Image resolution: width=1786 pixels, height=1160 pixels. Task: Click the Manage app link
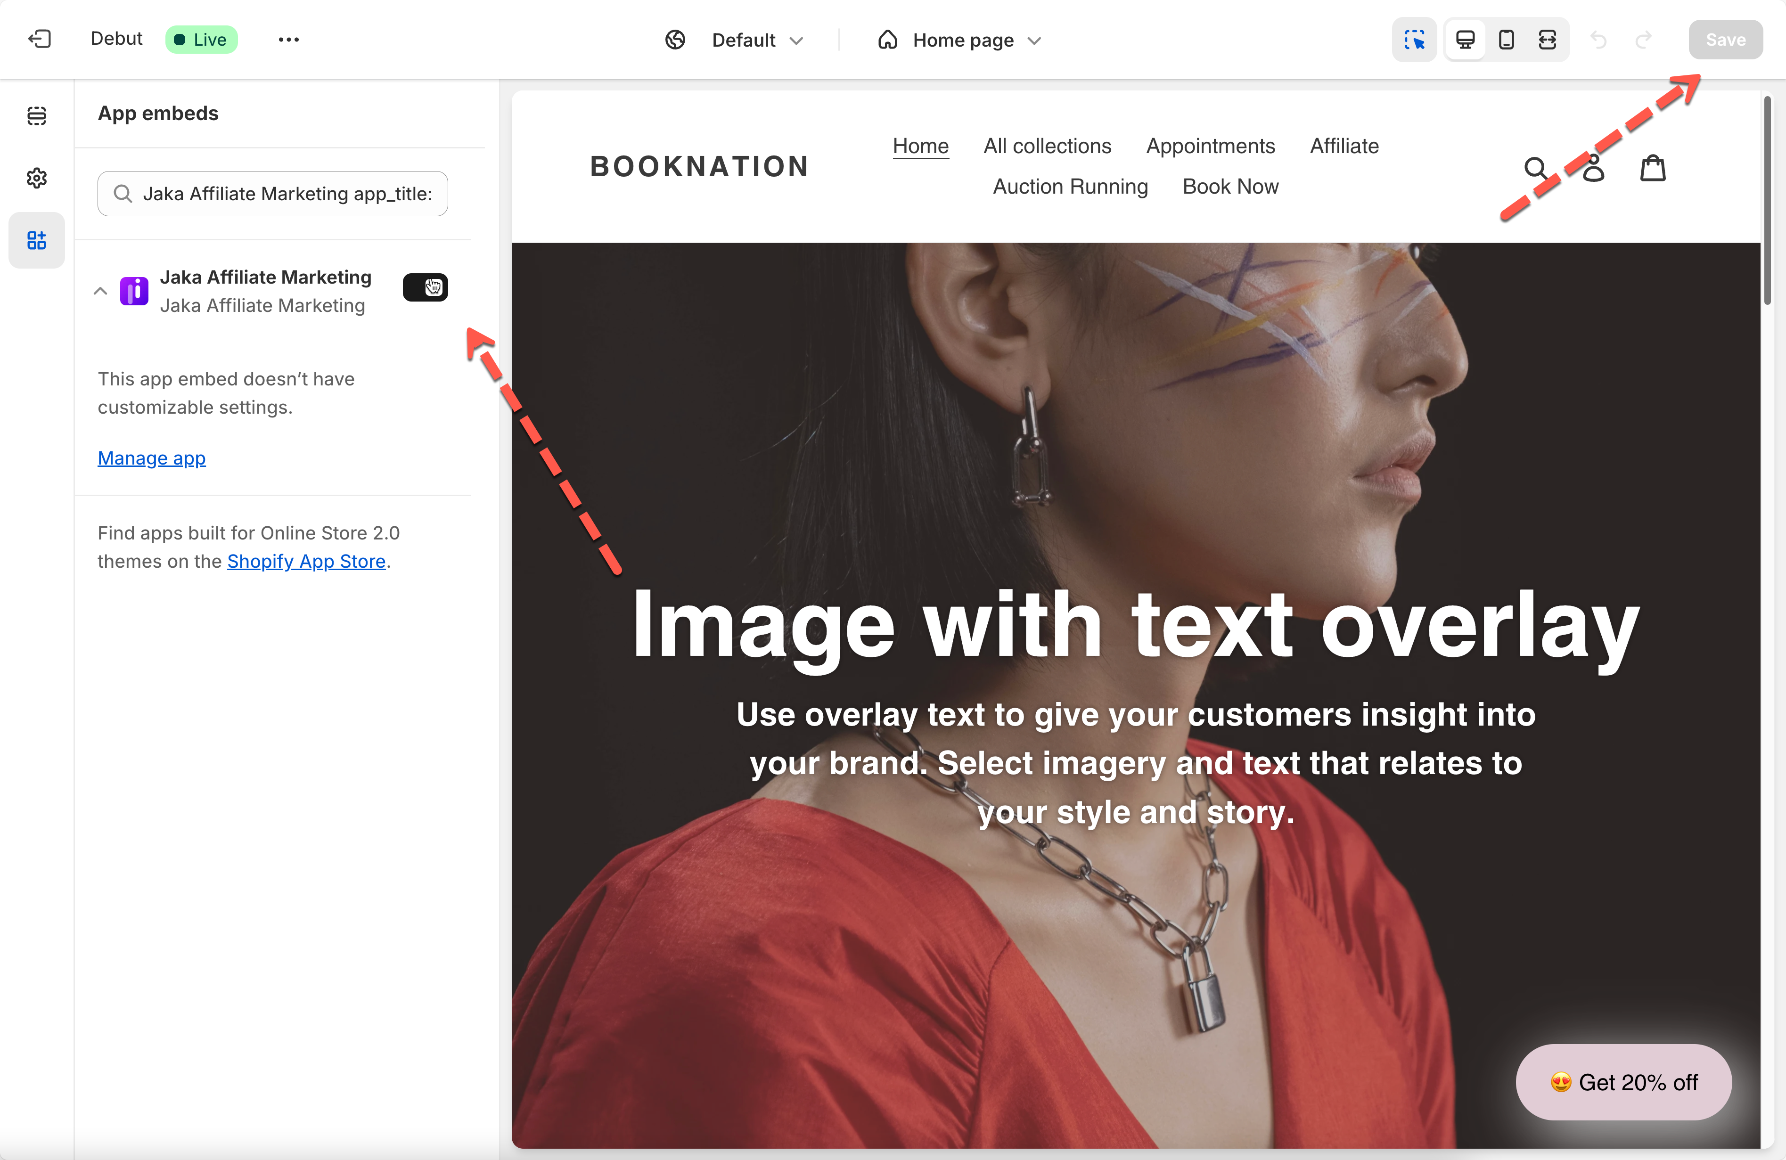click(x=152, y=457)
